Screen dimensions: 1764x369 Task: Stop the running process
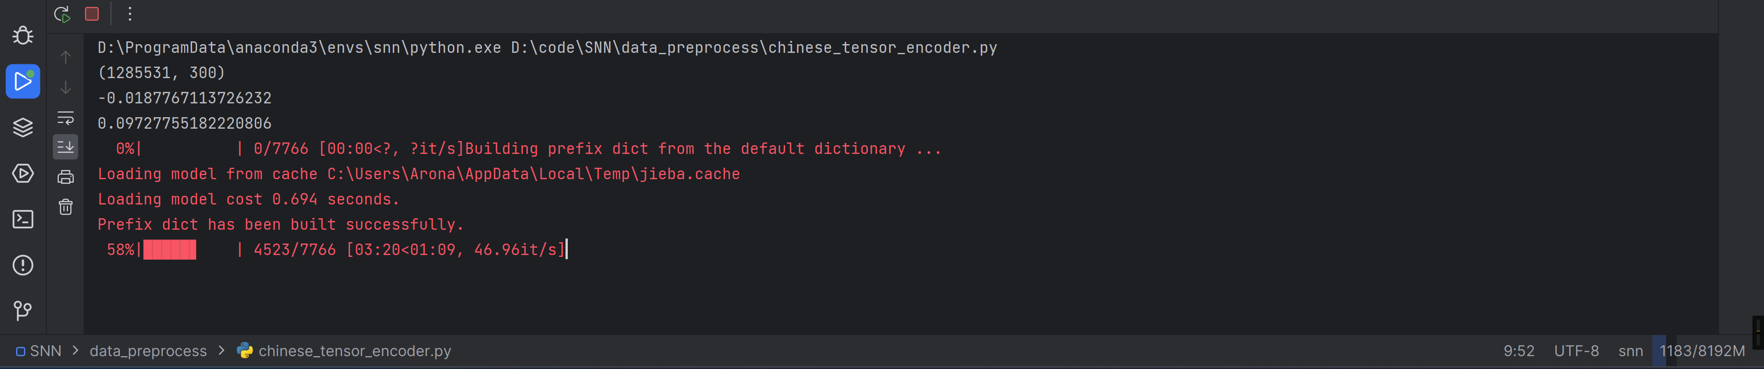coord(92,14)
